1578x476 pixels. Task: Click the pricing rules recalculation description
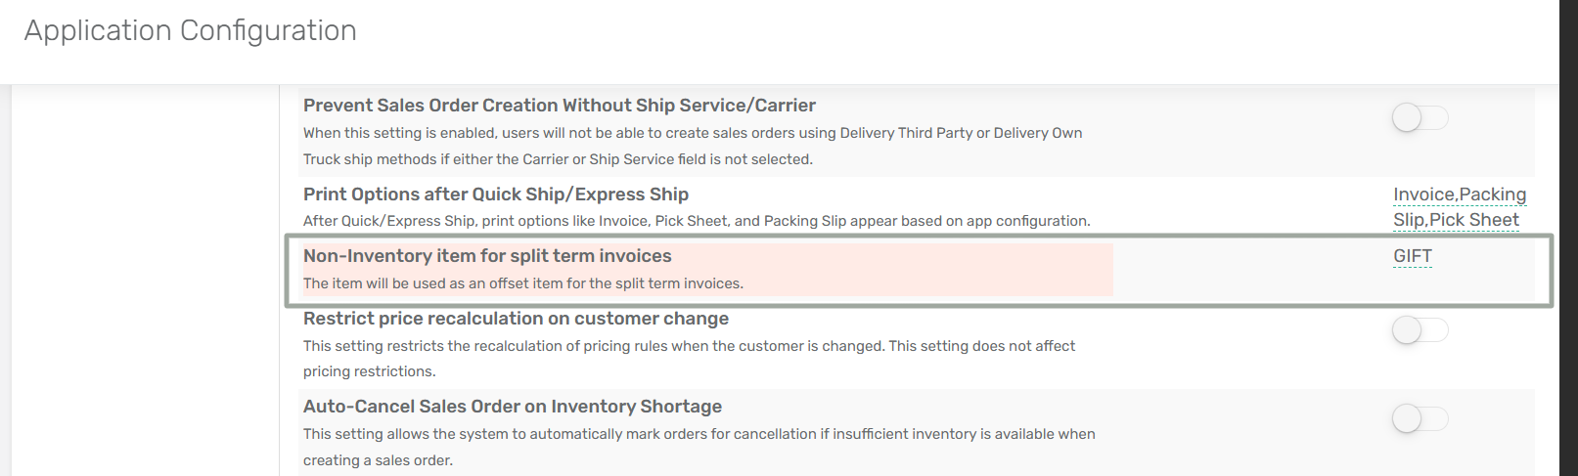tap(689, 347)
